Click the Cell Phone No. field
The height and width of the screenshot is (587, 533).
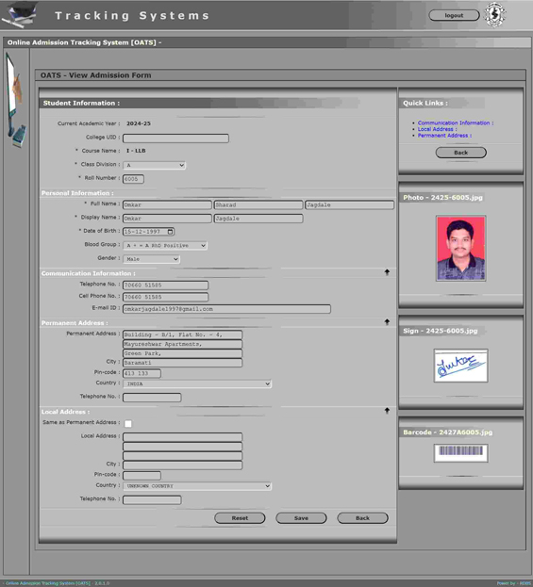click(x=166, y=297)
